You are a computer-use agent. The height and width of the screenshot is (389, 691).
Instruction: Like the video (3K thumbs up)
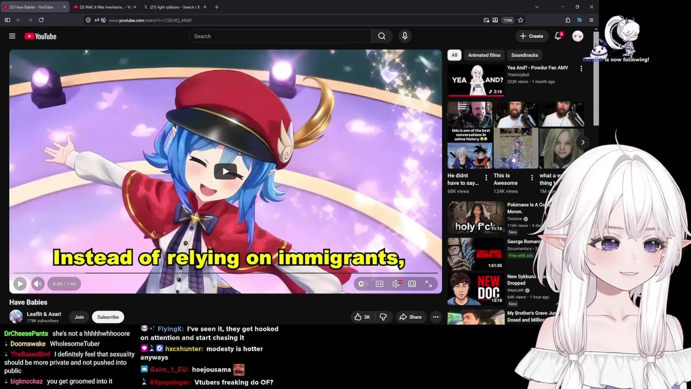coord(362,317)
